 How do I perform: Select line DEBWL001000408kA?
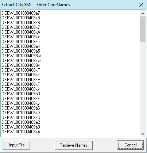(x=21, y=32)
